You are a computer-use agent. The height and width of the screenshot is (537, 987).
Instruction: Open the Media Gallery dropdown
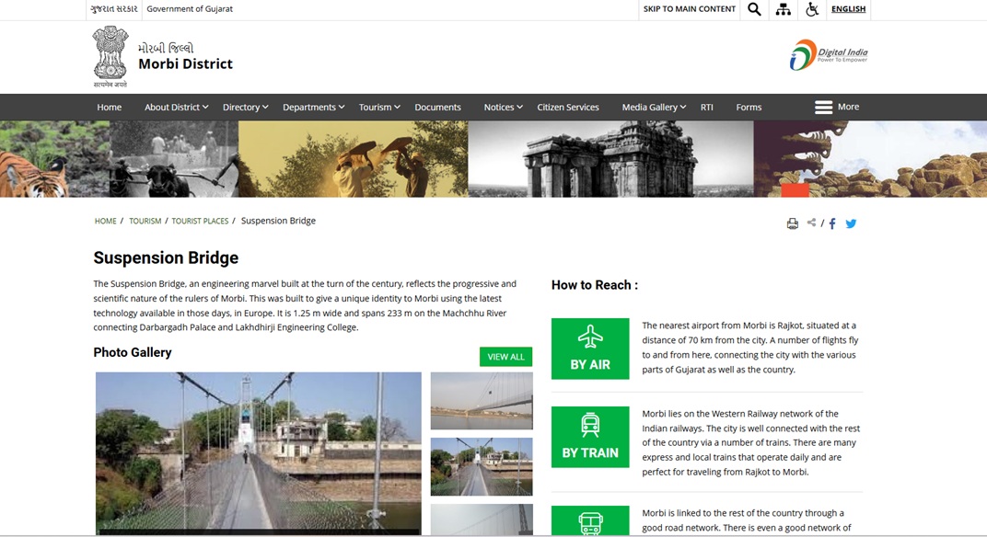click(654, 108)
